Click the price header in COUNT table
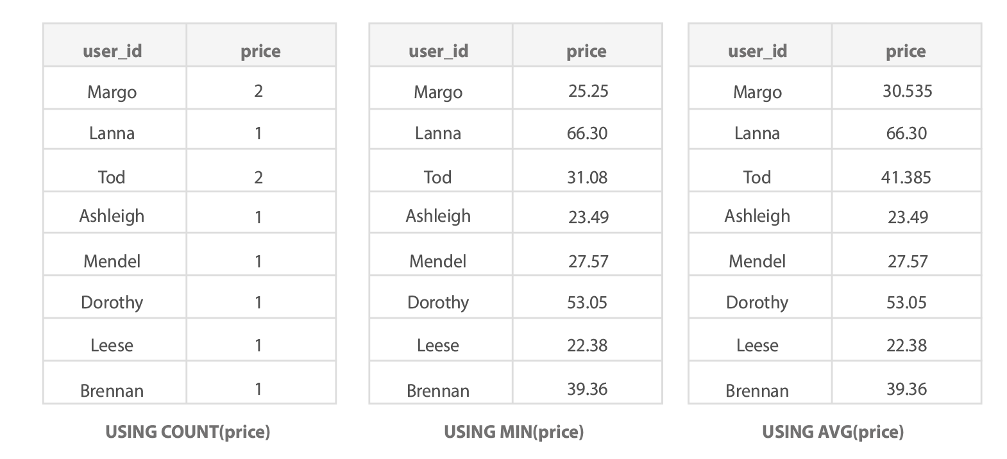Screen dimensions: 1007x459 [260, 52]
